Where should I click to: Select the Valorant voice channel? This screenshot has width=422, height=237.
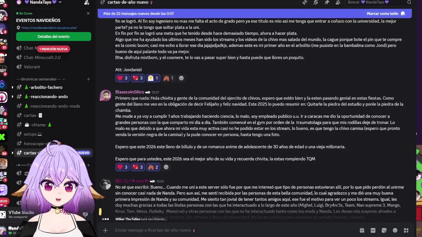(32, 67)
